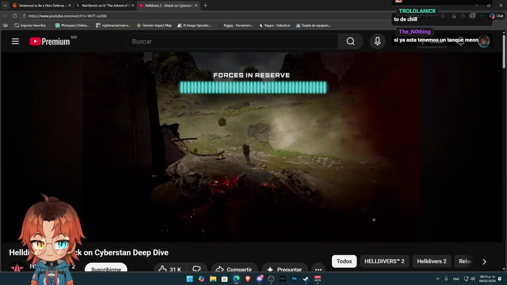
Task: Click the Suscribirme button
Action: (106, 270)
